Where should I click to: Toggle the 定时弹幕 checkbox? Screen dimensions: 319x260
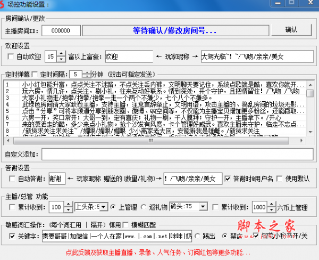[35, 74]
